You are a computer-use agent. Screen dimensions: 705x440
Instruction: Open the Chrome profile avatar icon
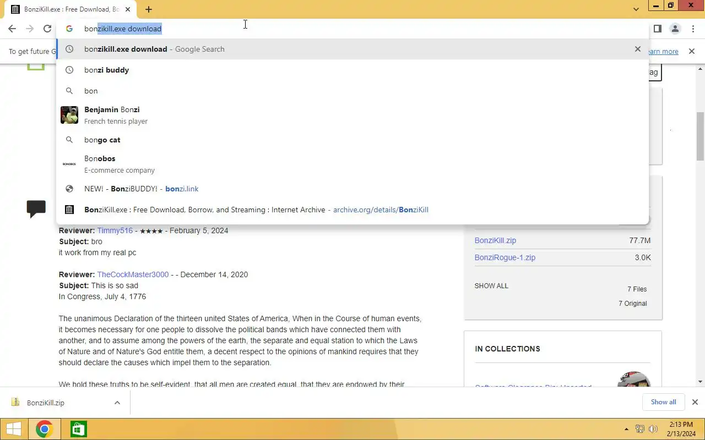click(x=675, y=29)
